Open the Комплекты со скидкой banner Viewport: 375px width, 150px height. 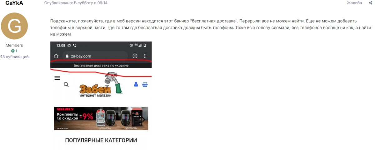pyautogui.click(x=101, y=119)
